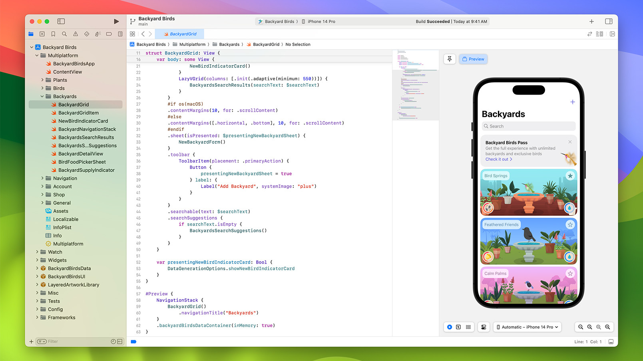
Task: Collapse the Backyards folder
Action: (x=42, y=97)
